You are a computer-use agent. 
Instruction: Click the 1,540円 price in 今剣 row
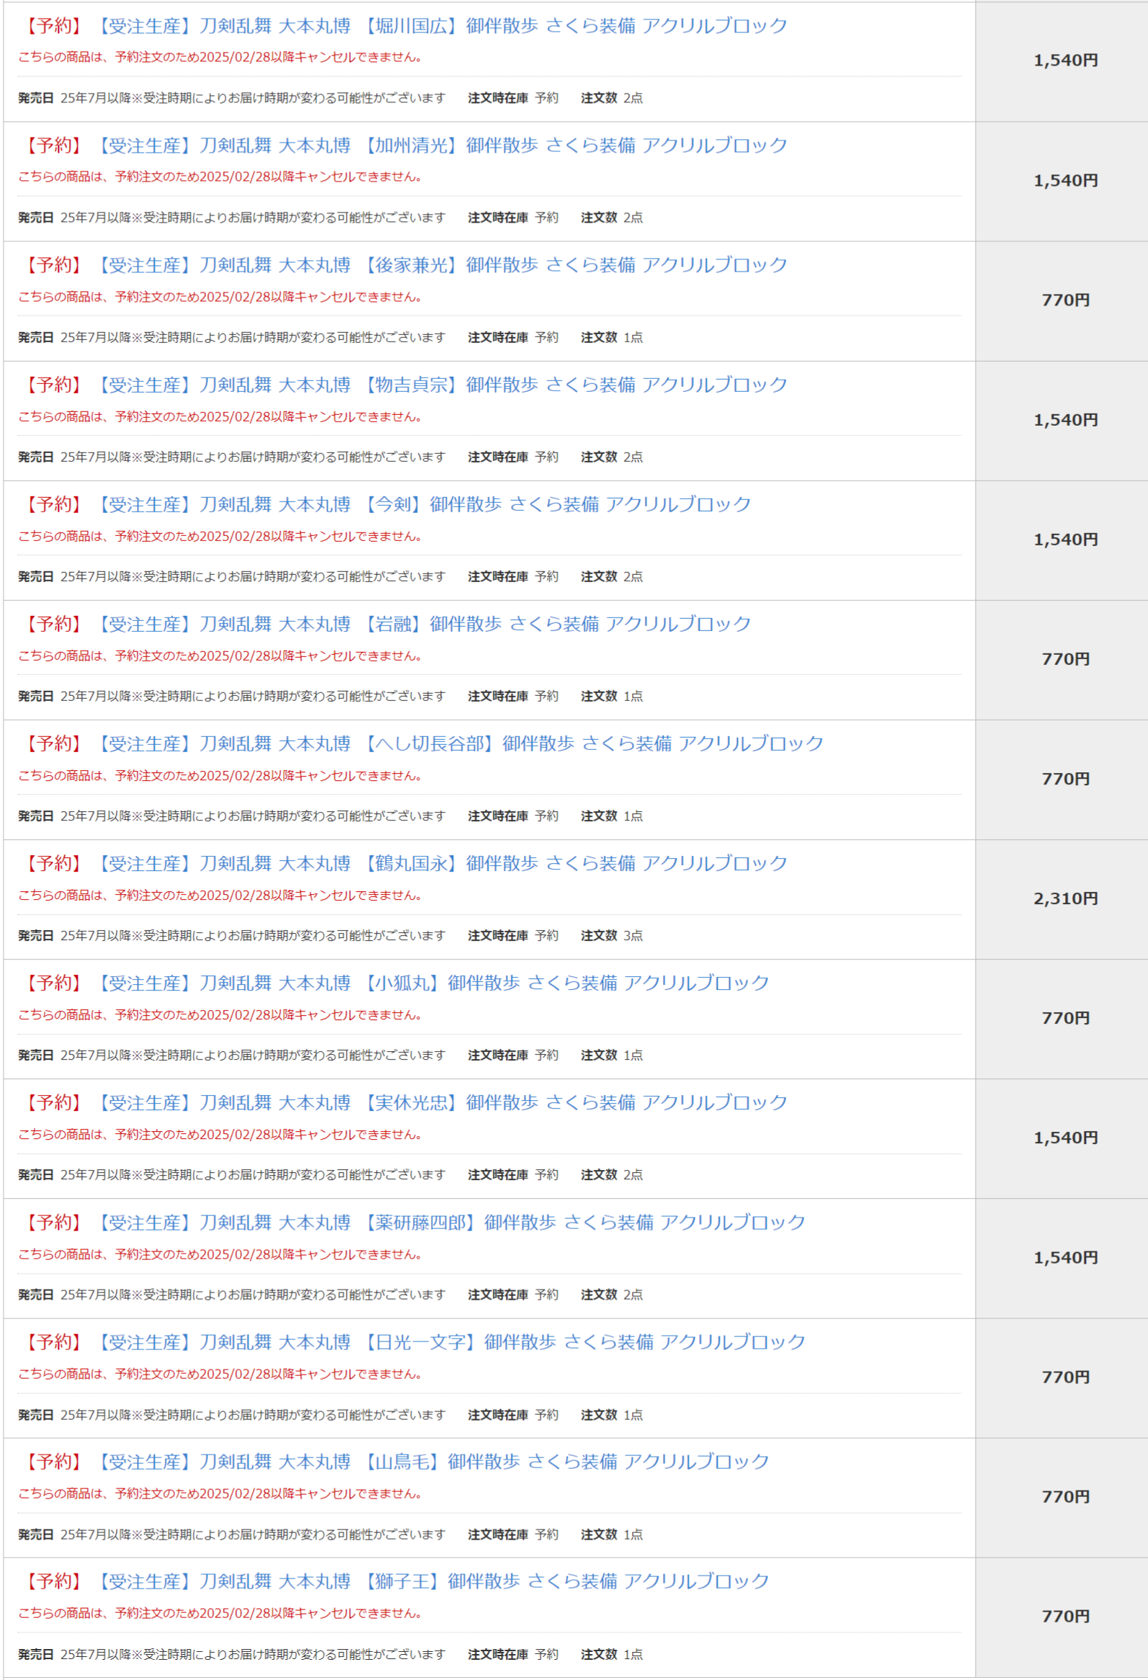1066,540
